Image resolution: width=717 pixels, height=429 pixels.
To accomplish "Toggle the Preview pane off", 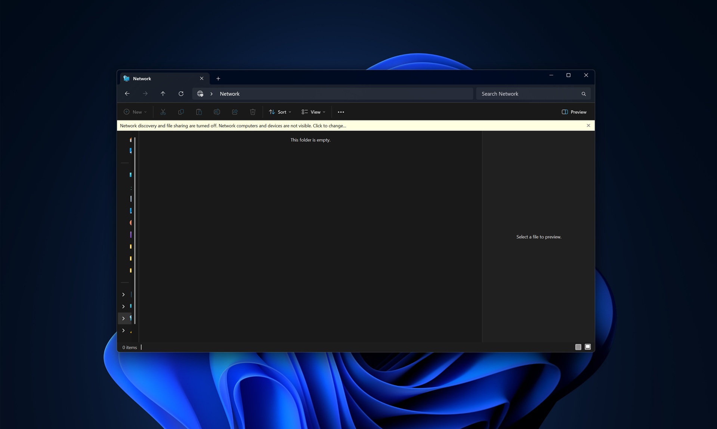I will coord(574,112).
